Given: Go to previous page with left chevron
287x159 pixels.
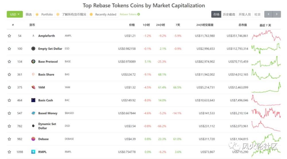Looking at the screenshot, I should click(268, 14).
